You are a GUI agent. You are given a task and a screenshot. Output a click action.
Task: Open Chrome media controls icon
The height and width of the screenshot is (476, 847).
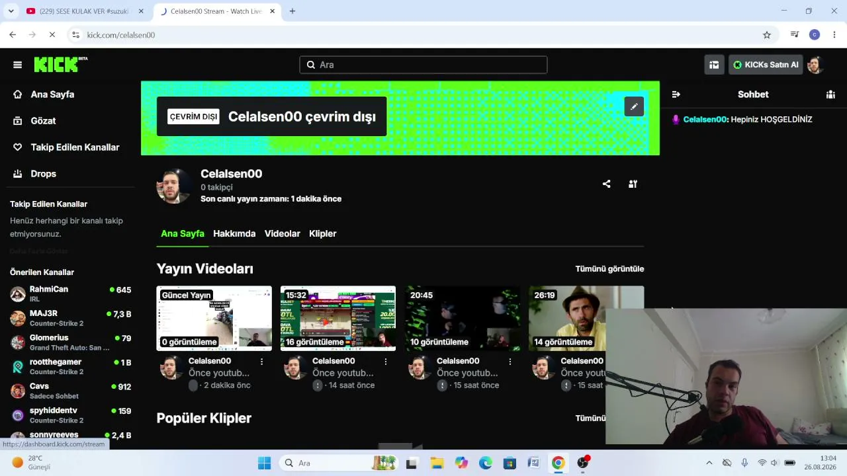point(795,35)
